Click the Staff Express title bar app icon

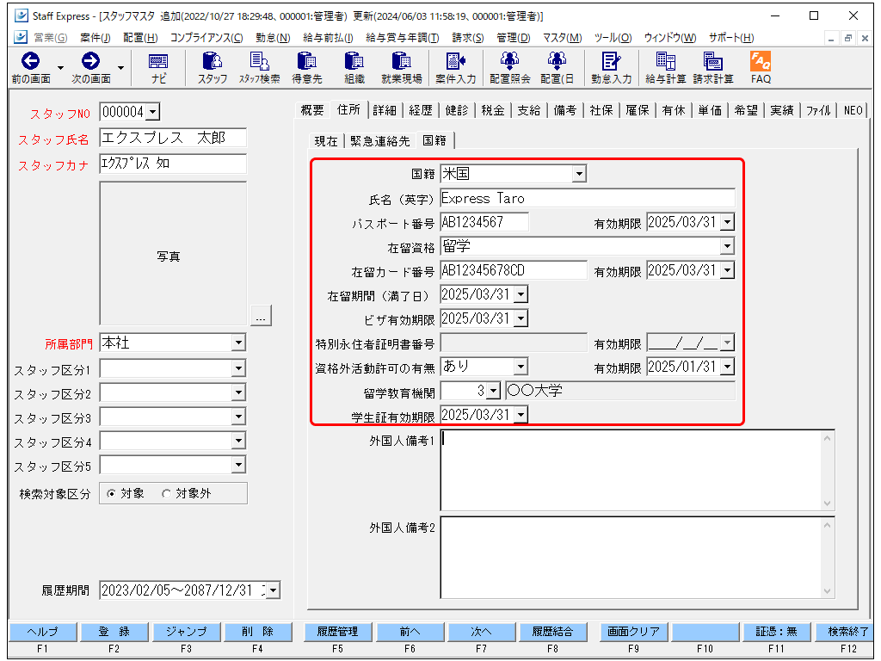coord(22,15)
